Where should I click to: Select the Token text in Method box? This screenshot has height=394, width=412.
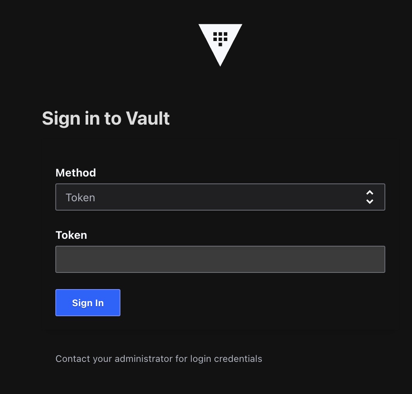[x=80, y=197]
